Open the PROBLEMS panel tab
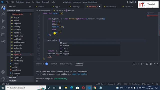The height and width of the screenshot is (90, 160). [40, 64]
